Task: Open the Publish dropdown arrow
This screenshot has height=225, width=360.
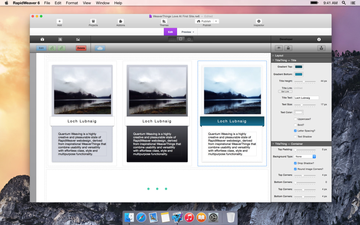Action: [216, 21]
